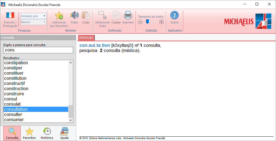276x141 pixels.
Task: Click the Michaelis app icon in the title bar
Action: (3, 5)
